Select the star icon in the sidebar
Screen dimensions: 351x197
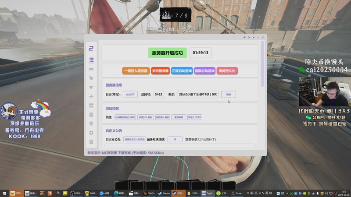(x=91, y=78)
